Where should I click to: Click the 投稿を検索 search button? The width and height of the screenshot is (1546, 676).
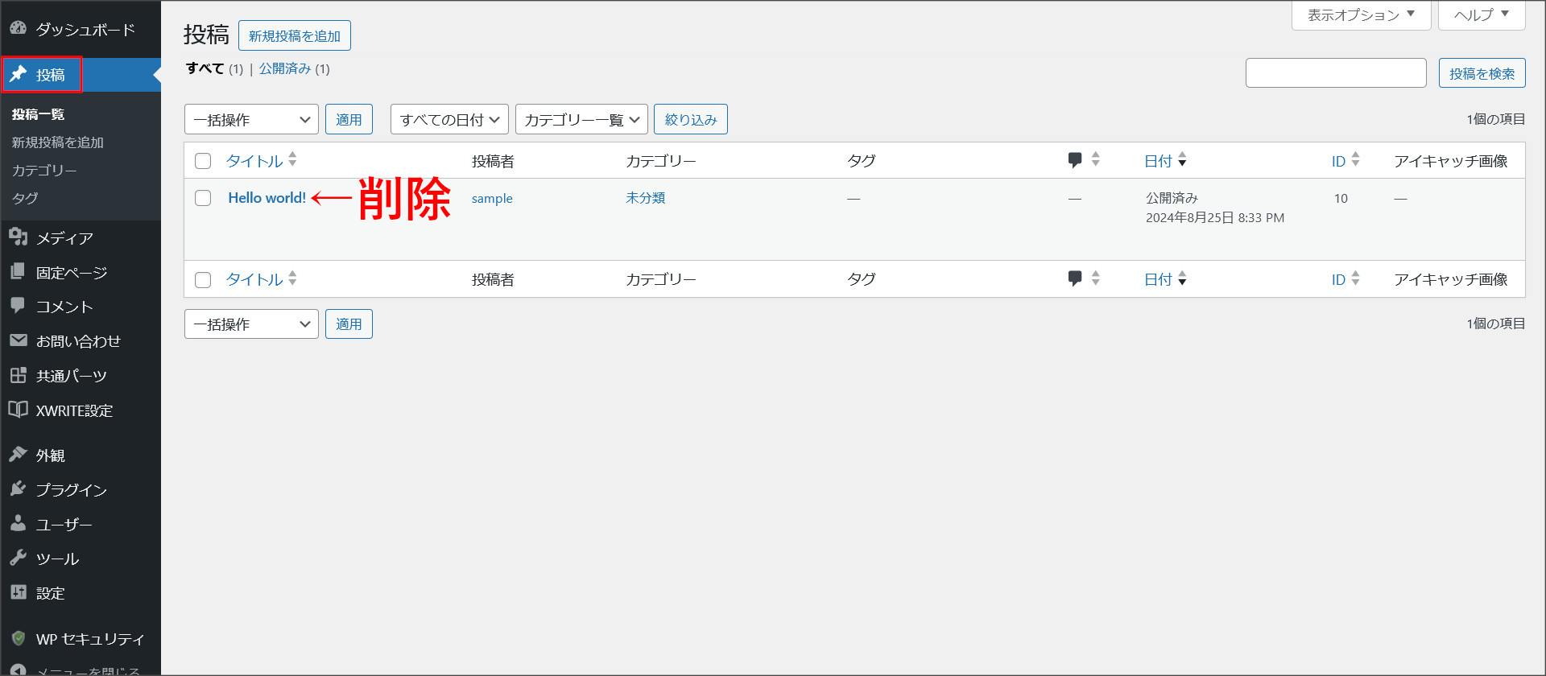[1482, 73]
